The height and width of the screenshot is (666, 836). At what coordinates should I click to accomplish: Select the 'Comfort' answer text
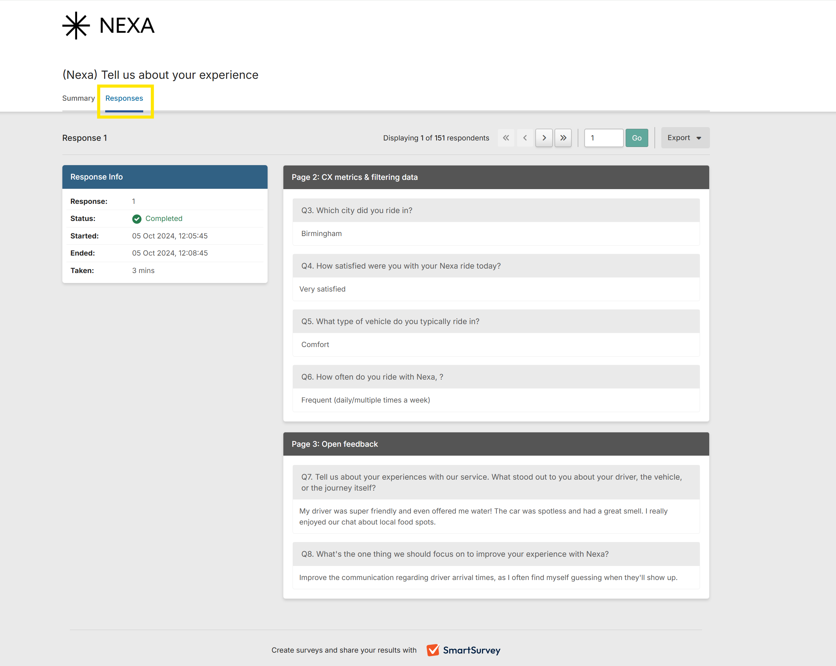point(315,344)
